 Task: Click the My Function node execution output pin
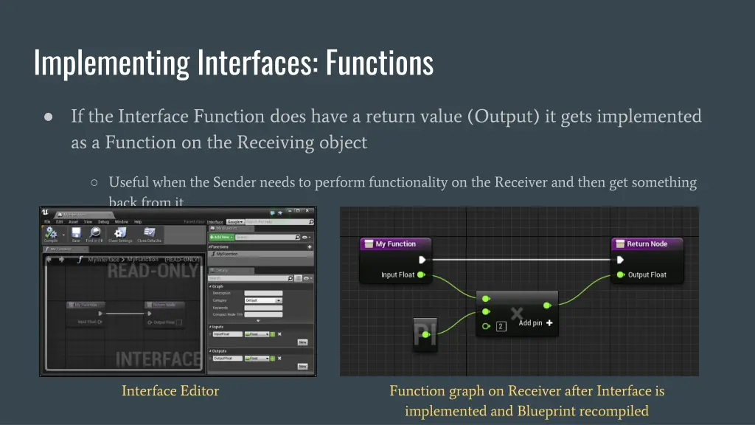click(422, 260)
